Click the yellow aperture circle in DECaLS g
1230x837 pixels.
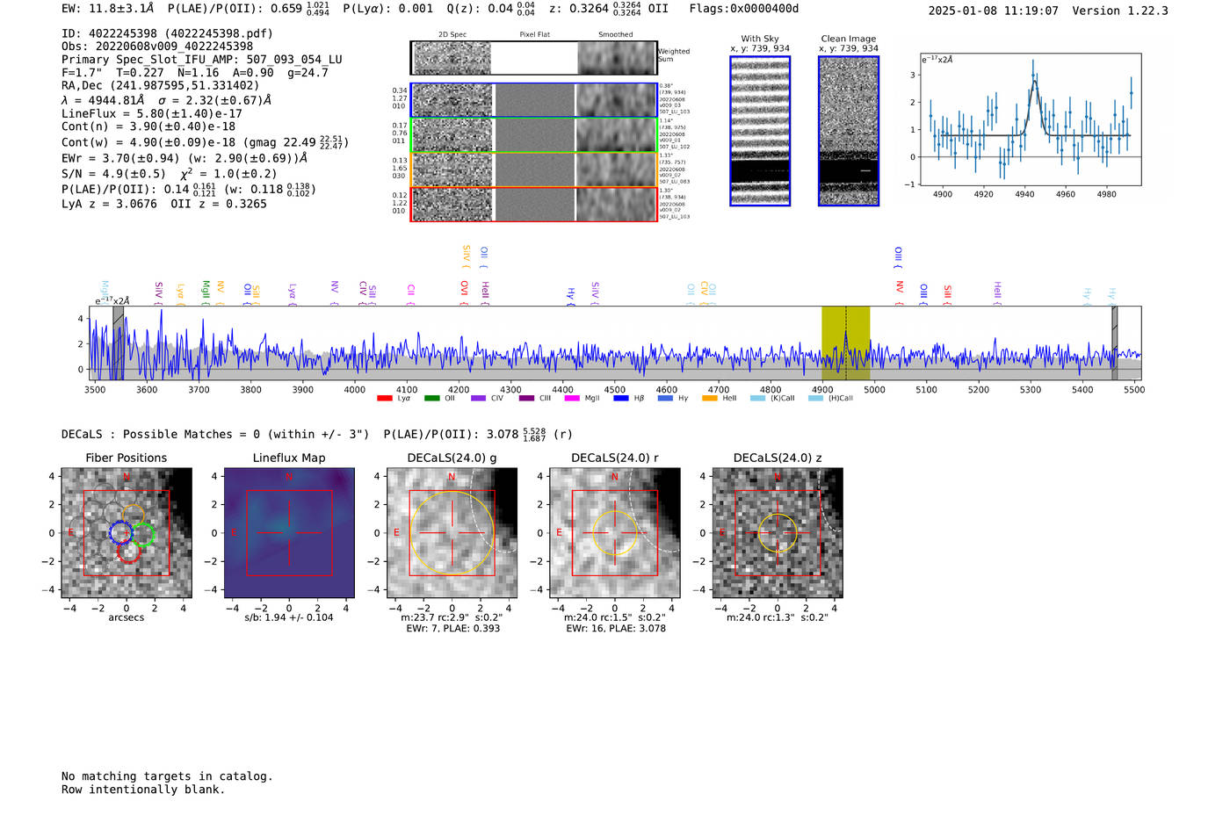pos(452,533)
